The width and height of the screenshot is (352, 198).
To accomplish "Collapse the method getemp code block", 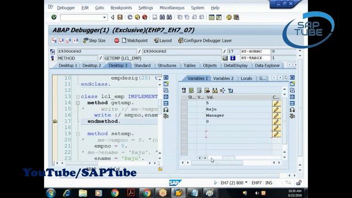I will tap(78, 103).
